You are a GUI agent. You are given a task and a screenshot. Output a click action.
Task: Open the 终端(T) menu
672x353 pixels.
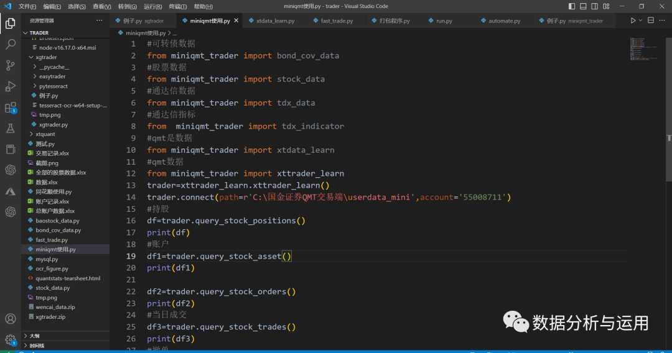(x=177, y=6)
